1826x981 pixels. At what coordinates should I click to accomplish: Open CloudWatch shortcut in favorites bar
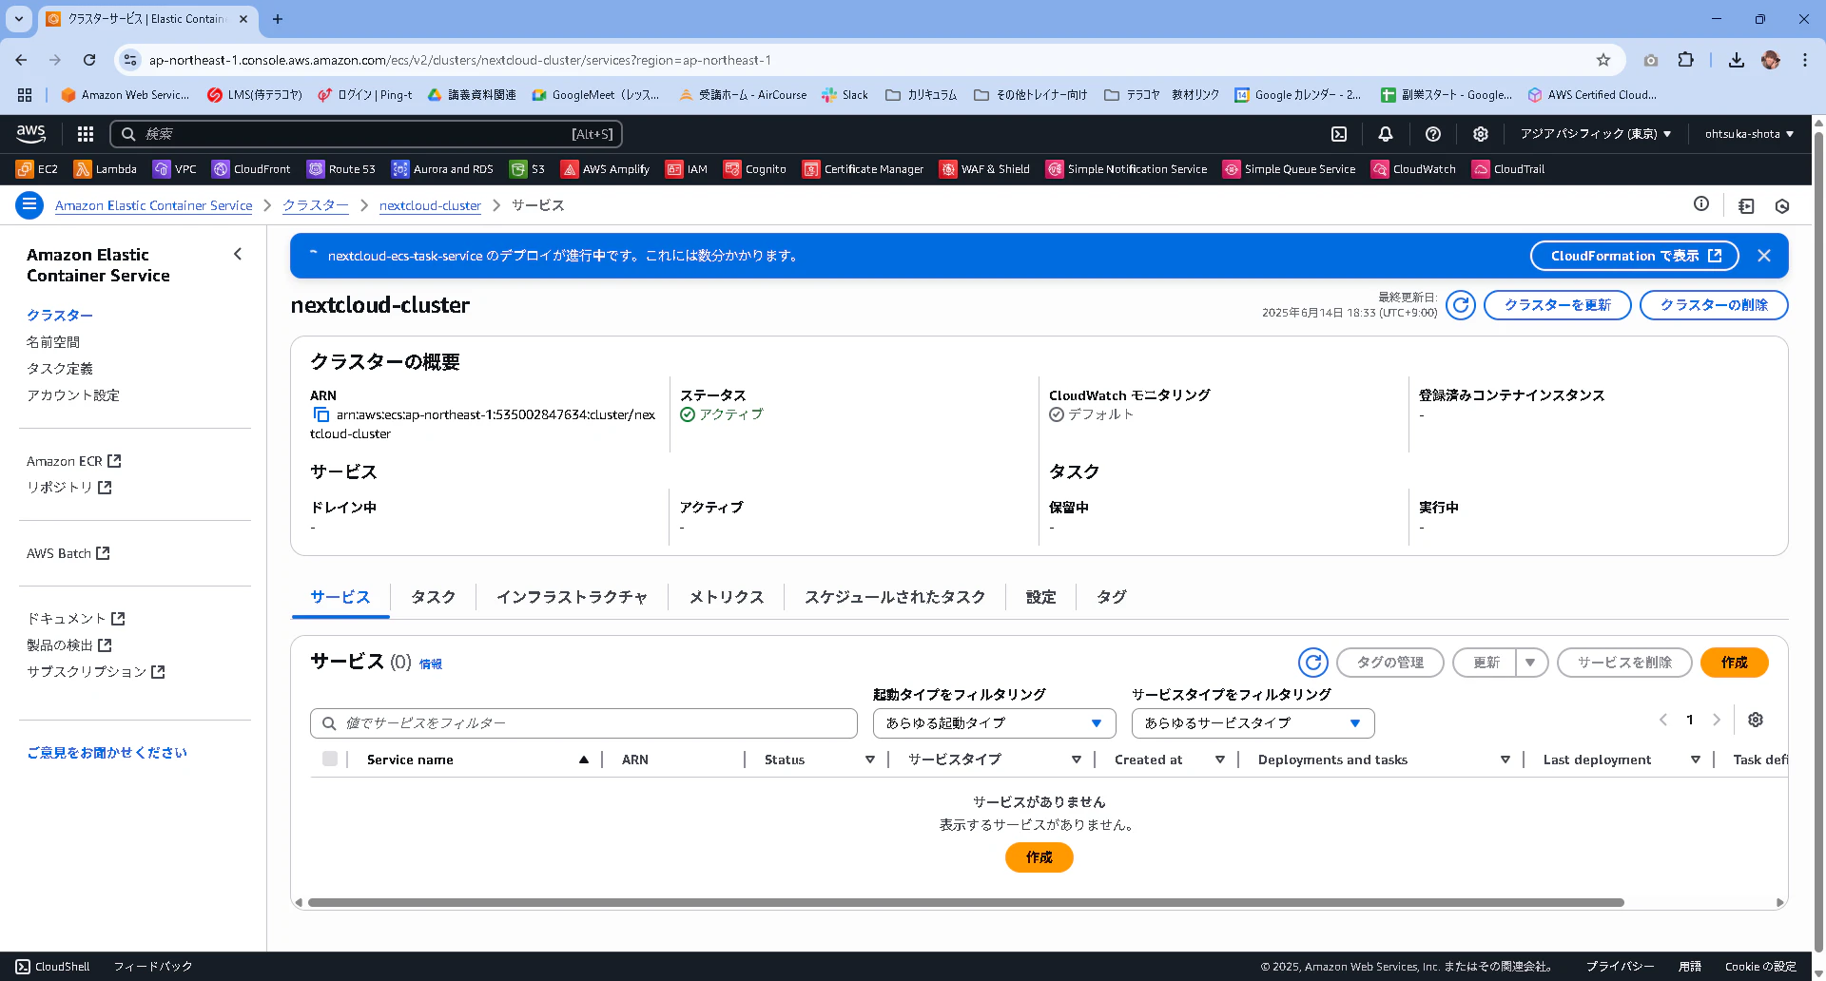(1414, 169)
